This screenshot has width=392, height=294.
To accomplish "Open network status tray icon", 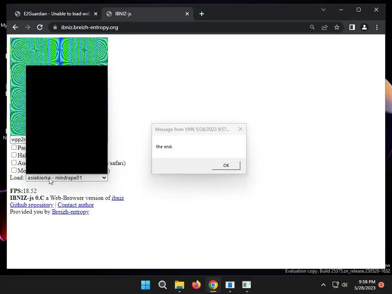I will point(335,285).
